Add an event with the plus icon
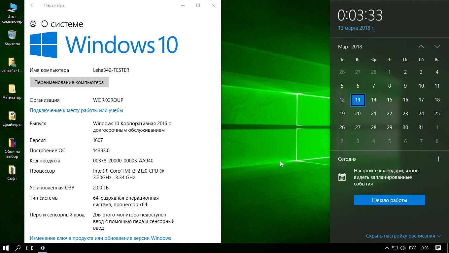 [438, 159]
